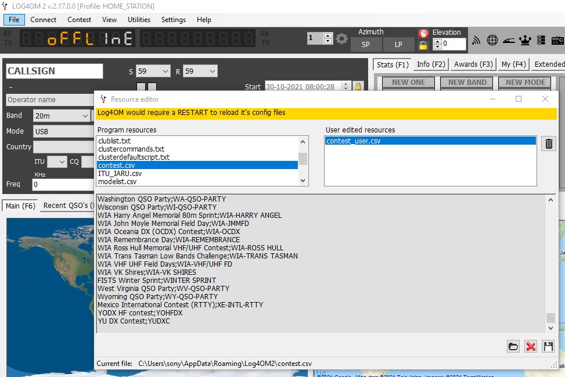The height and width of the screenshot is (377, 565).
Task: Click the NEW ONE button
Action: point(409,82)
